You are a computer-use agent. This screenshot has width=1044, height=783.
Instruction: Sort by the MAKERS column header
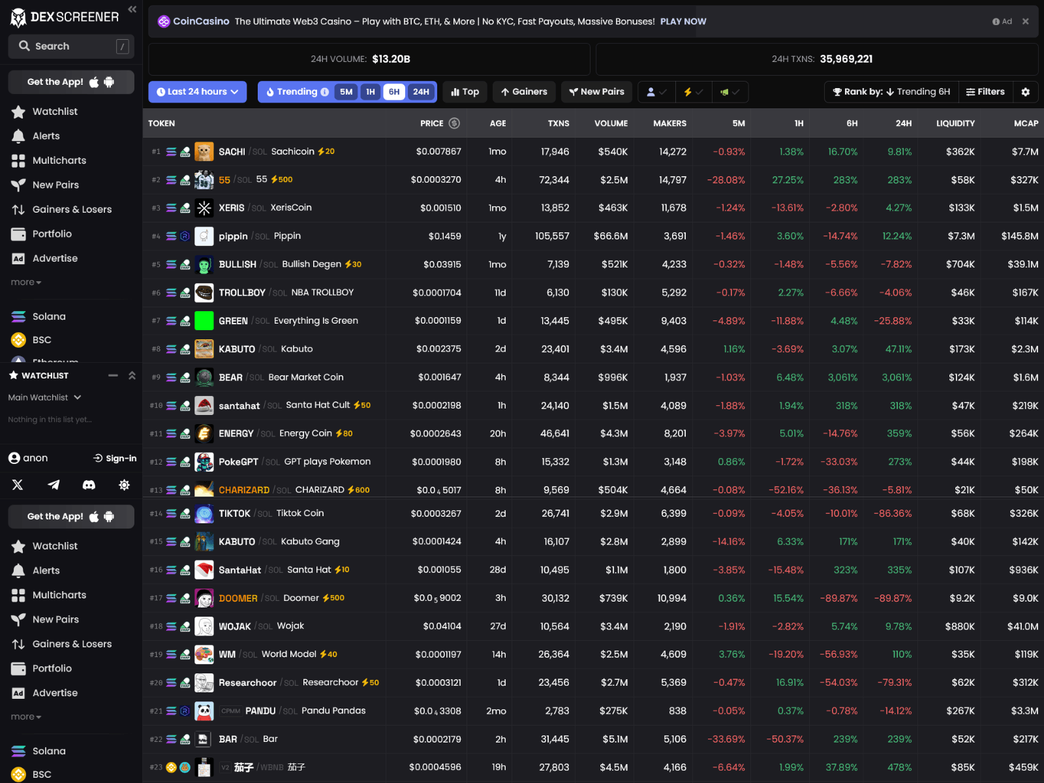click(669, 123)
